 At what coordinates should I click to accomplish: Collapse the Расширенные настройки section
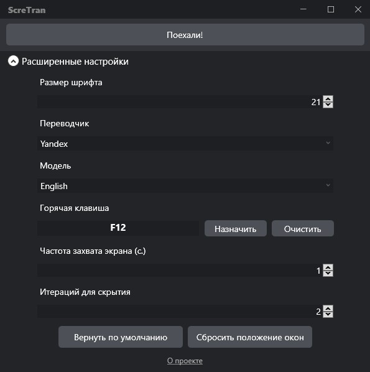pos(13,61)
